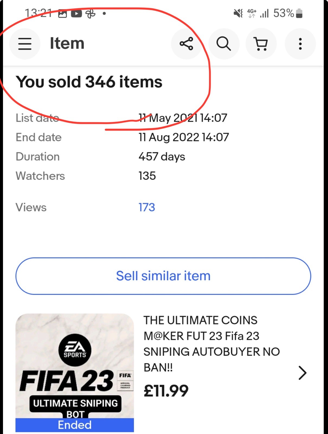Tap the 4G+ signal strength indicator

[x=258, y=13]
